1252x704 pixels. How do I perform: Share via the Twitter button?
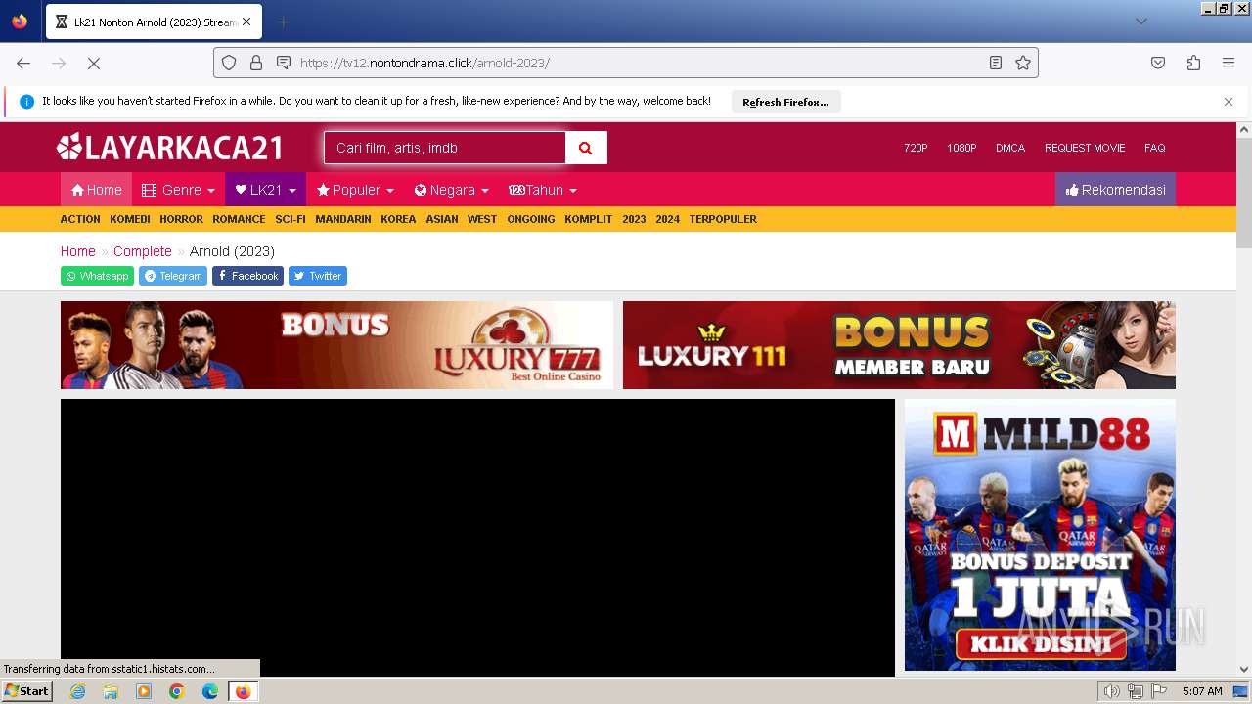[x=318, y=276]
